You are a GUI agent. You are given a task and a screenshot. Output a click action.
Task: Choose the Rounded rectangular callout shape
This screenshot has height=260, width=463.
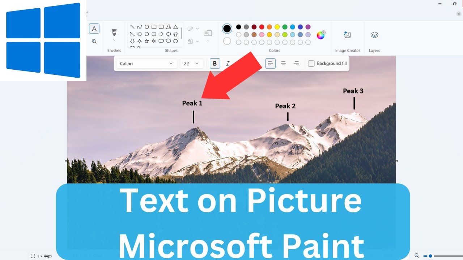(x=161, y=41)
